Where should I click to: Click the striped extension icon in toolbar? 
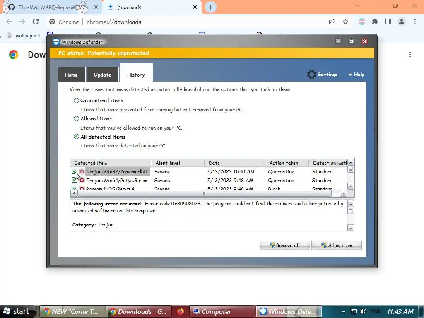pos(361,22)
